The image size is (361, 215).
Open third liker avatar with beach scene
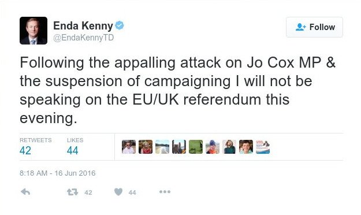(x=162, y=147)
